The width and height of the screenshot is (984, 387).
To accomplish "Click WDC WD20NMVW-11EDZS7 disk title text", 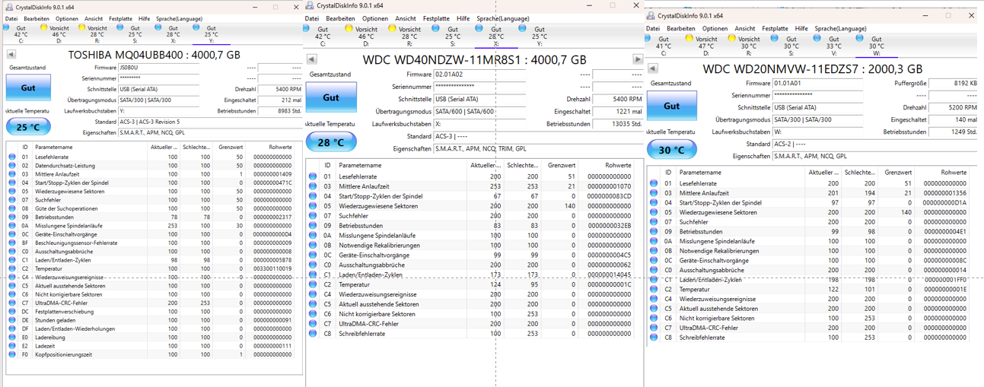I will pos(813,69).
